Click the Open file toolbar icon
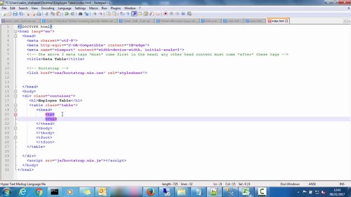 9,14
